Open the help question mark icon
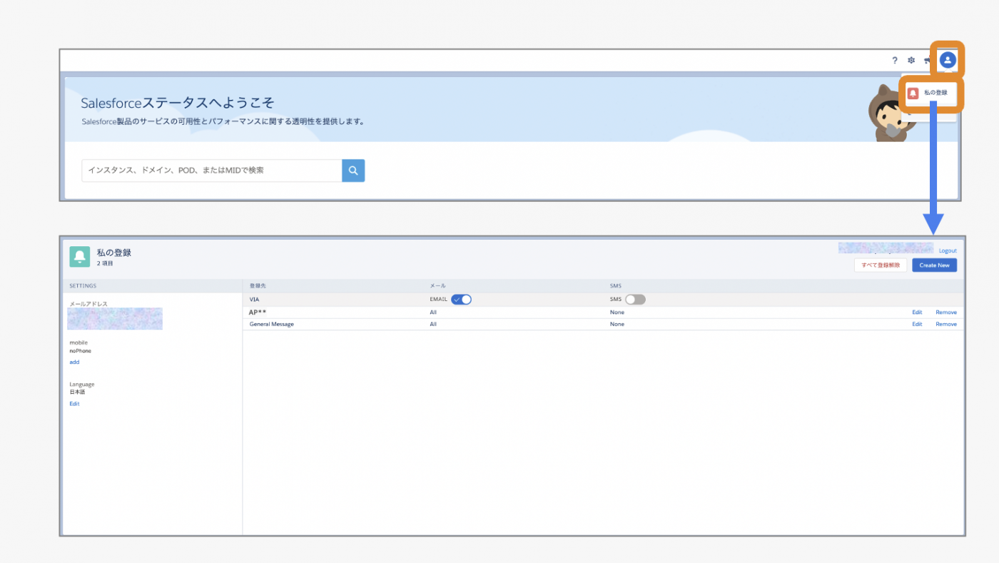 [x=895, y=61]
